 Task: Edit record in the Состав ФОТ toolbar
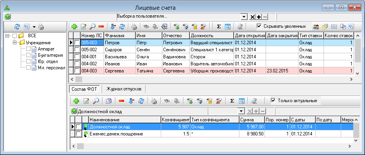[x=86, y=101]
